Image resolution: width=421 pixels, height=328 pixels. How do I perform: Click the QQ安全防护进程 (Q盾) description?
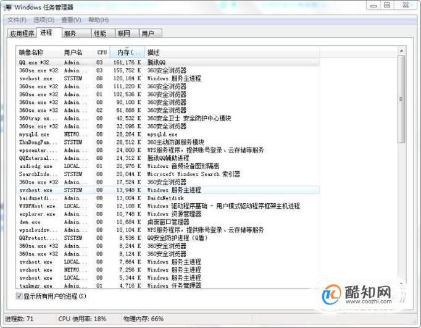click(x=177, y=238)
